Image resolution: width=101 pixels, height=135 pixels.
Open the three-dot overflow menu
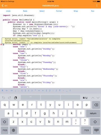[97, 6]
